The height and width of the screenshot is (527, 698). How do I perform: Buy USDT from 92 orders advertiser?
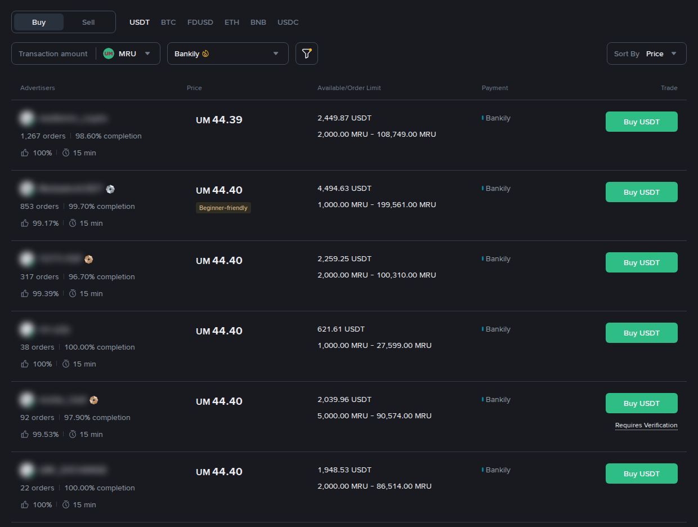(642, 403)
